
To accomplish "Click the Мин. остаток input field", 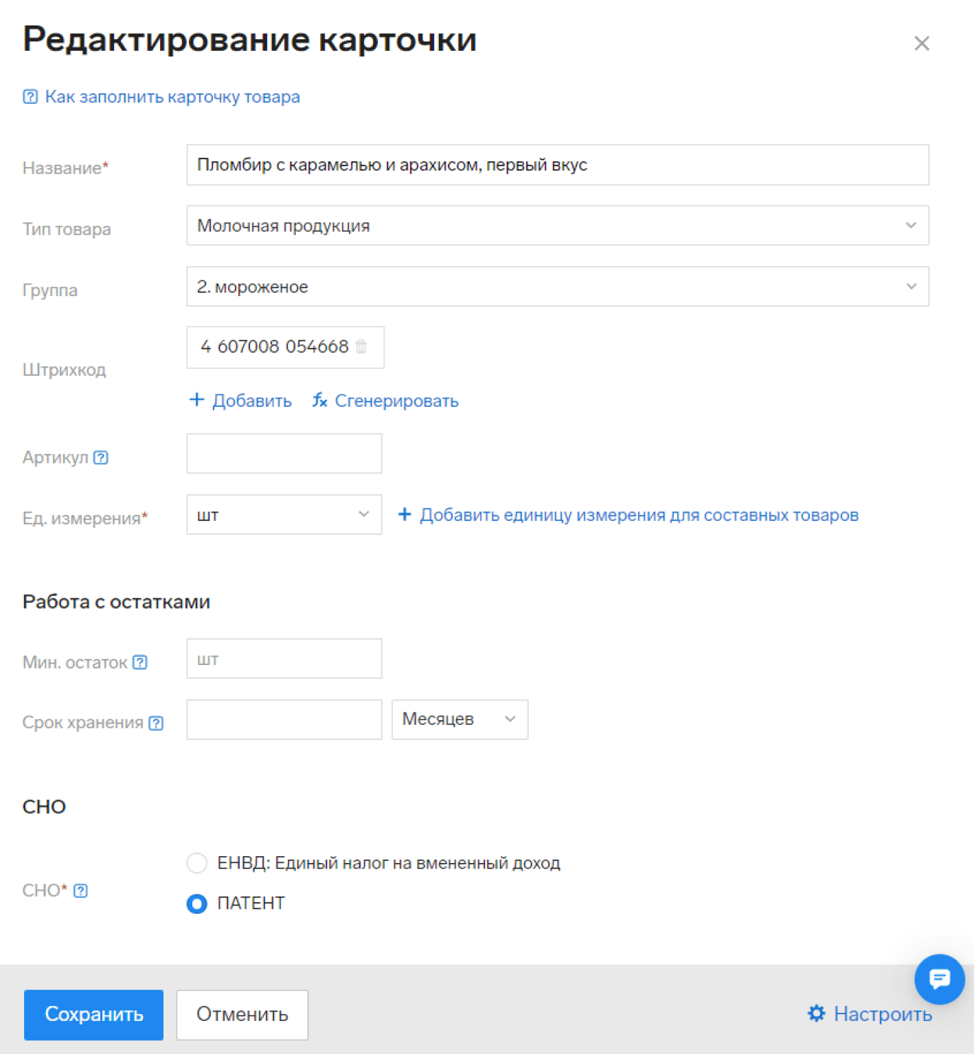I will [284, 659].
